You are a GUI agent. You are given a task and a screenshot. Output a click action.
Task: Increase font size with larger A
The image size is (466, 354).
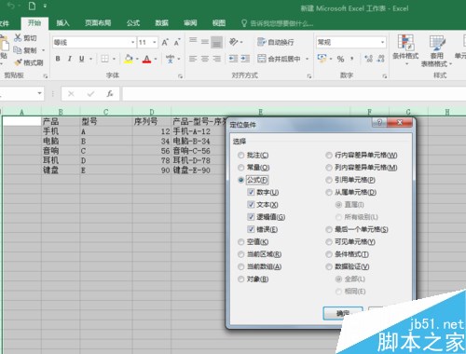point(165,42)
